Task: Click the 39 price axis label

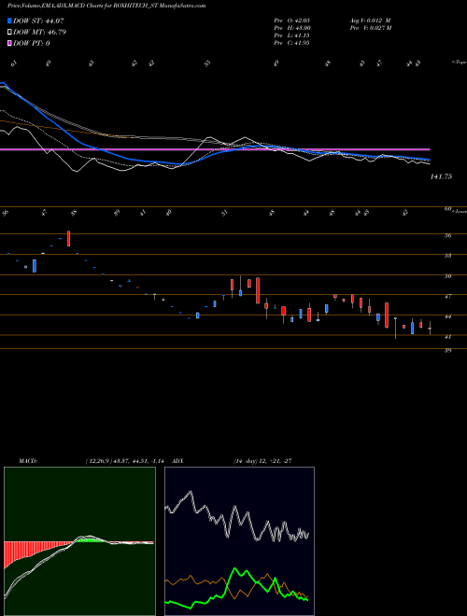Action: (x=447, y=350)
